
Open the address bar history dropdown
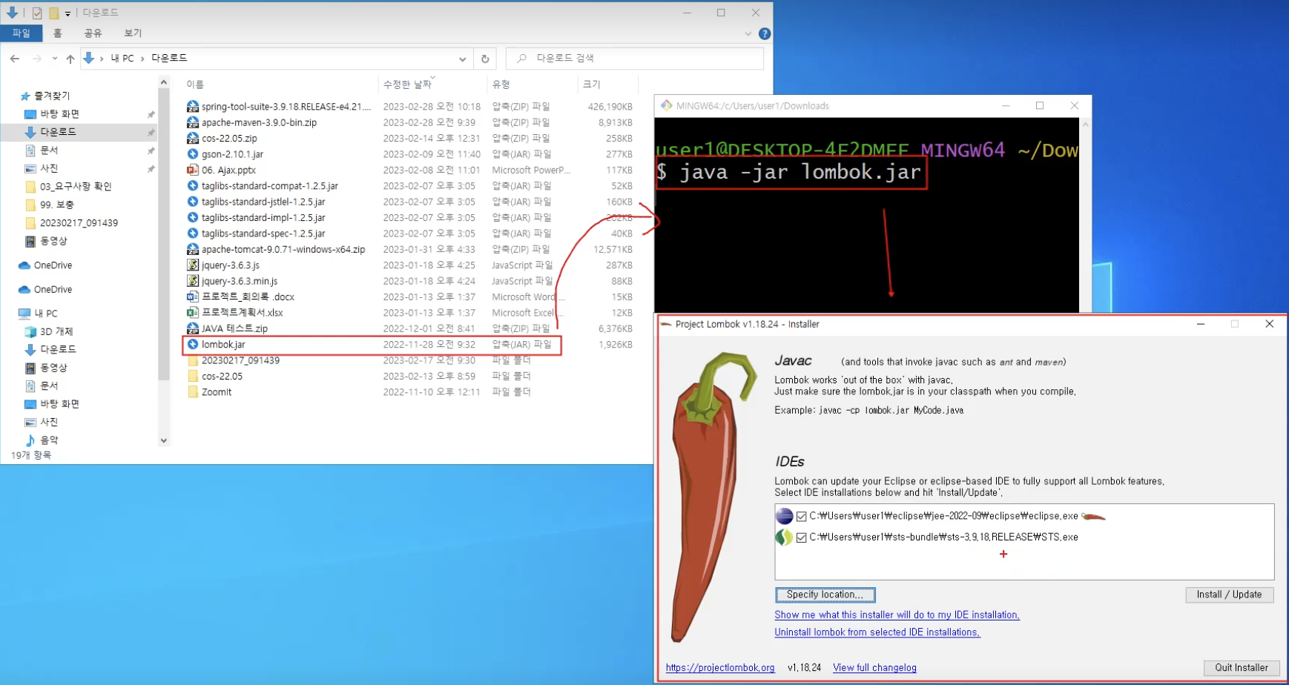[462, 59]
